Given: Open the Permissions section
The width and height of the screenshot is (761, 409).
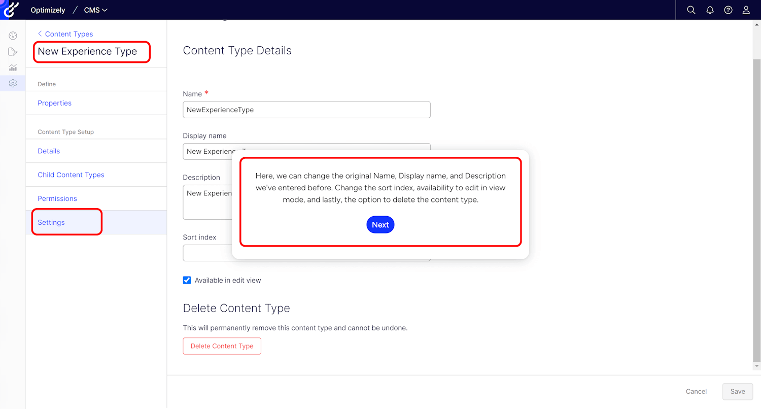Looking at the screenshot, I should pos(57,198).
